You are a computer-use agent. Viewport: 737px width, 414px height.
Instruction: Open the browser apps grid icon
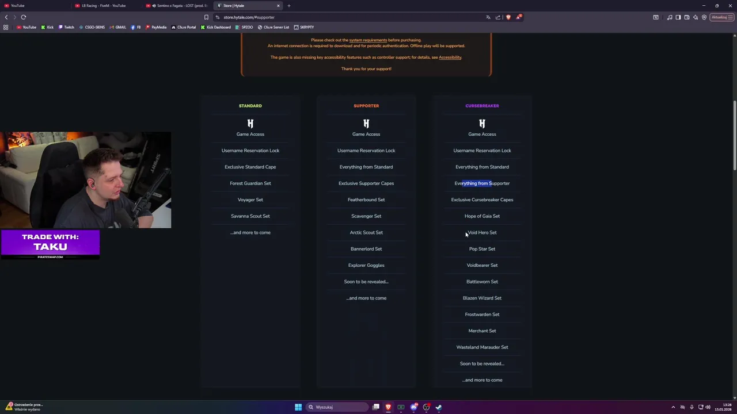(x=6, y=27)
